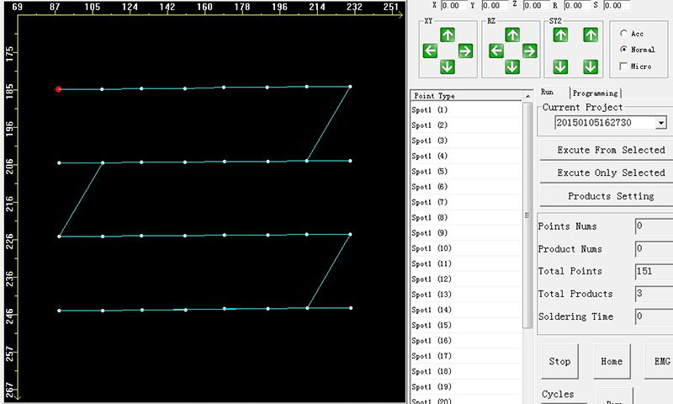This screenshot has height=404, width=673.
Task: Switch to the Run tab
Action: click(x=548, y=93)
